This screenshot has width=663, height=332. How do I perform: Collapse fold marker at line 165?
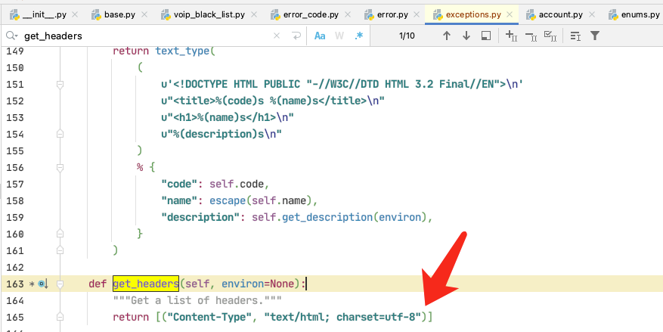(60, 317)
